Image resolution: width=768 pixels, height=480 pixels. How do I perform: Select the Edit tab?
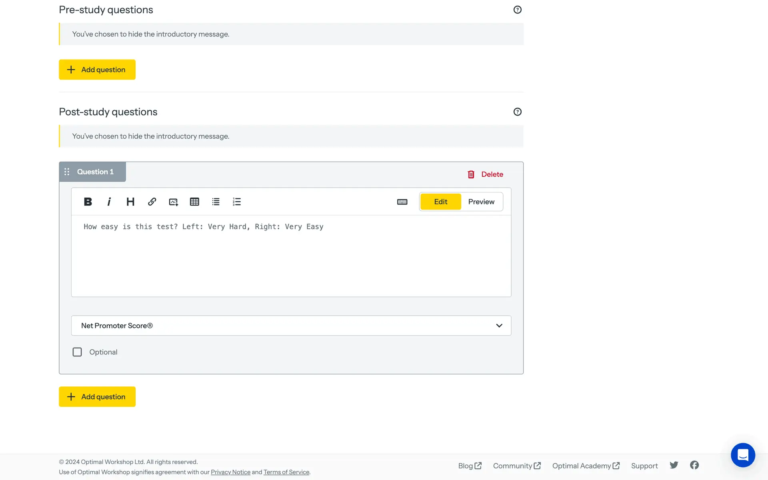tap(440, 202)
